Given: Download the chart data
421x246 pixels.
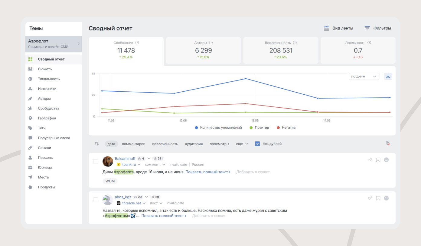Looking at the screenshot, I should pos(388,77).
